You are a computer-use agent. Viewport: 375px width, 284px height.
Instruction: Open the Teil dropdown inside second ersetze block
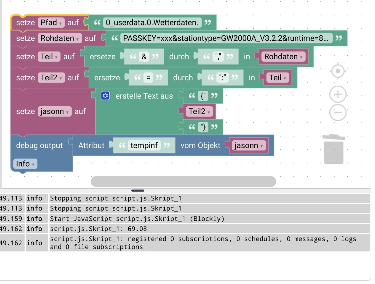[277, 78]
